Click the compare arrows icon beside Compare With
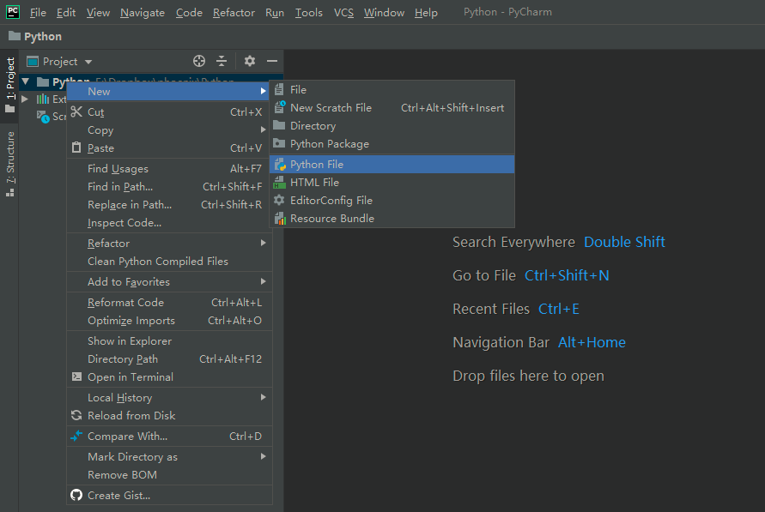The height and width of the screenshot is (512, 765). point(76,436)
